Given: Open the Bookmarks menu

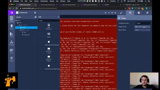Looking at the screenshot, I should tap(44, 1).
